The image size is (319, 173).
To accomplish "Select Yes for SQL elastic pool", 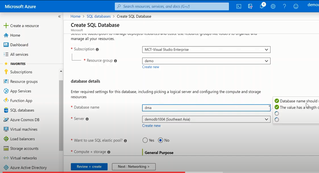I will [145, 140].
